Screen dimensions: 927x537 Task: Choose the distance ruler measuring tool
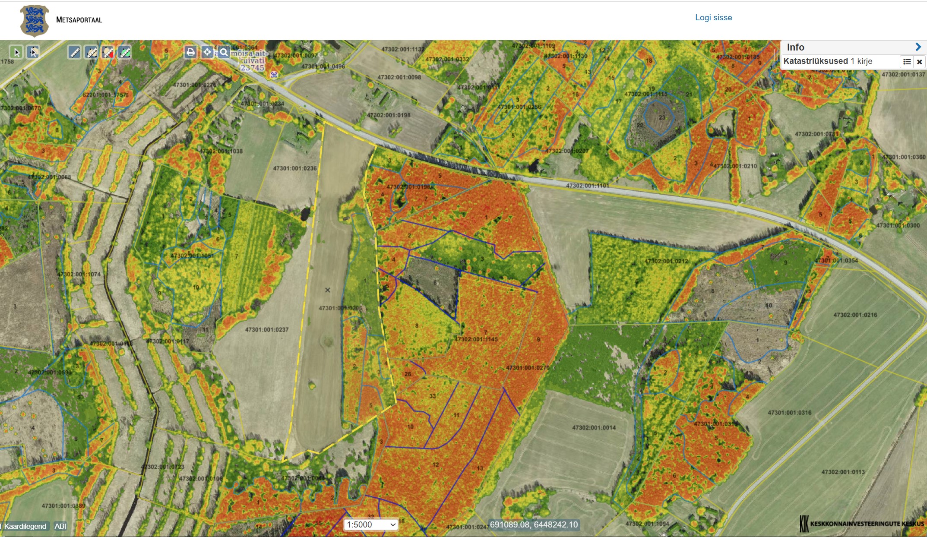[74, 53]
